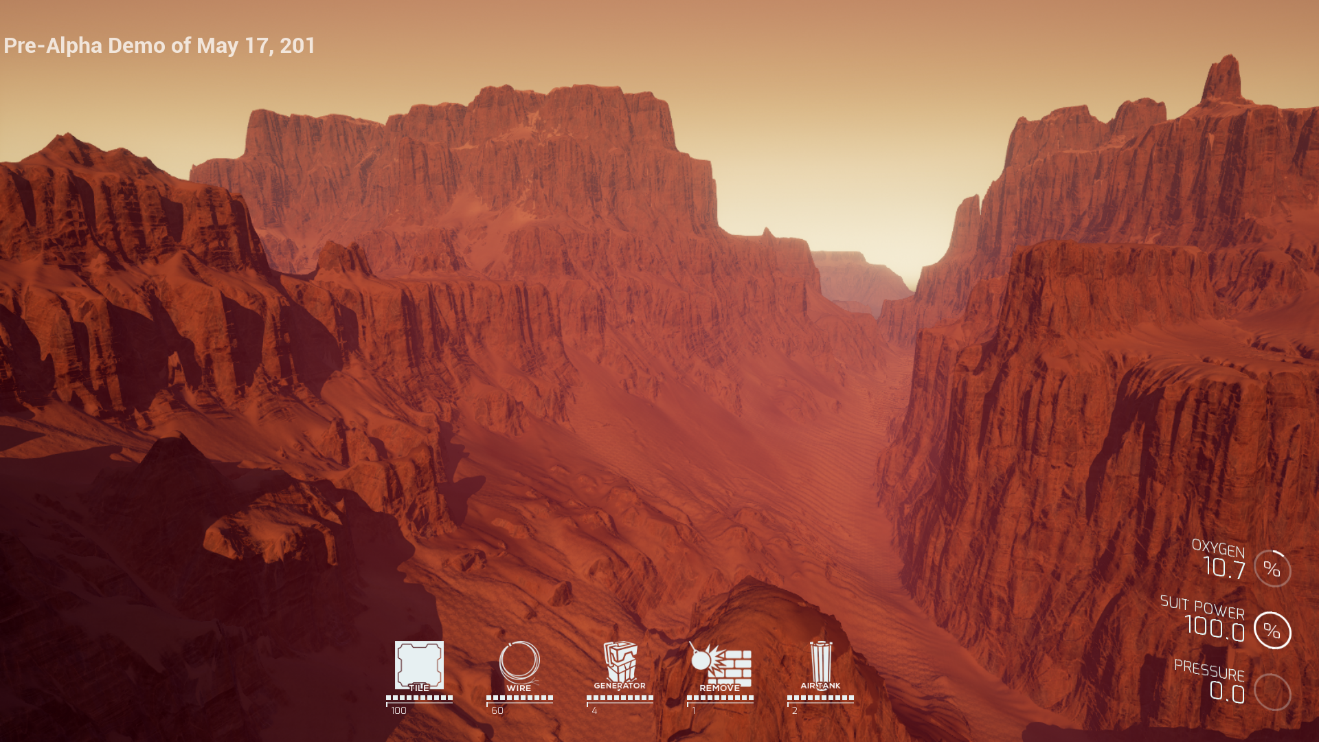Click the Generator quantity bar
The width and height of the screenshot is (1319, 742).
pyautogui.click(x=620, y=698)
